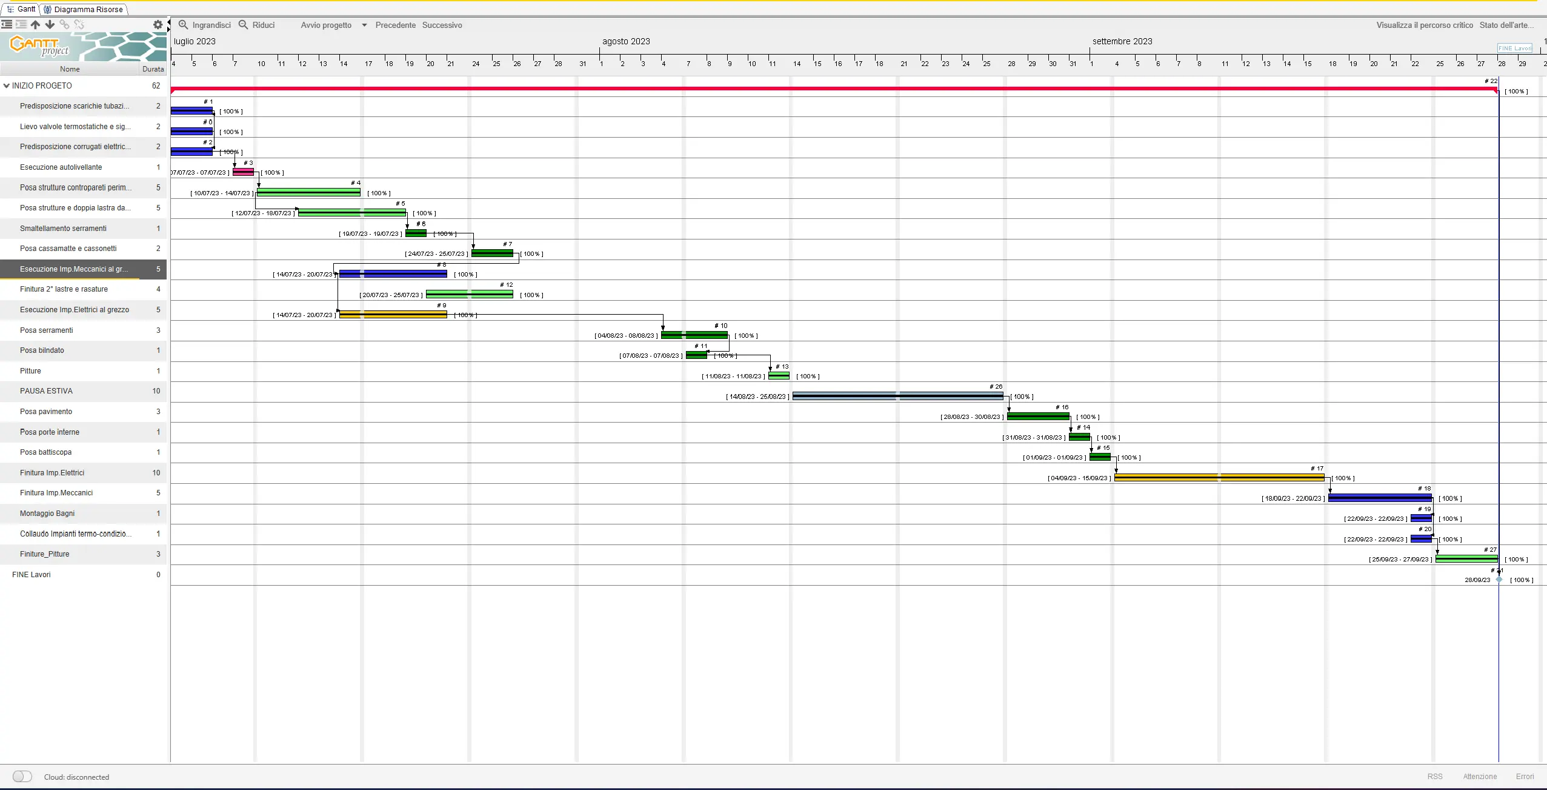Select the PAUSA ESTIVA task row
1547x790 pixels.
(84, 391)
